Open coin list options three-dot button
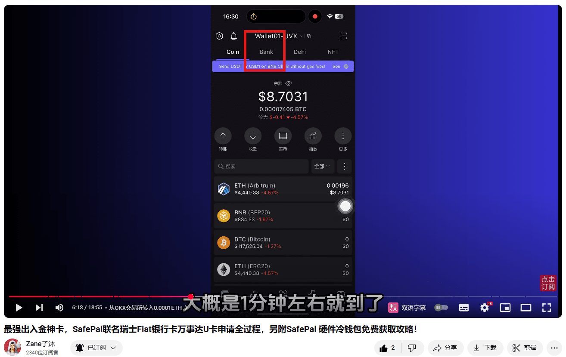566x357 pixels. (x=345, y=166)
